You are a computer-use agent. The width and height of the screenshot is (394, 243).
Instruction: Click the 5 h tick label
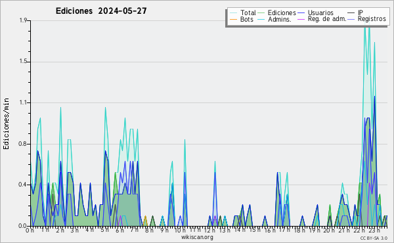pyautogui.click(x=104, y=230)
